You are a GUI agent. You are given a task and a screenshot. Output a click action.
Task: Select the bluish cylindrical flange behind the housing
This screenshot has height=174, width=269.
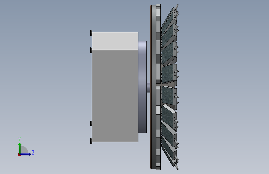[x=142, y=87]
